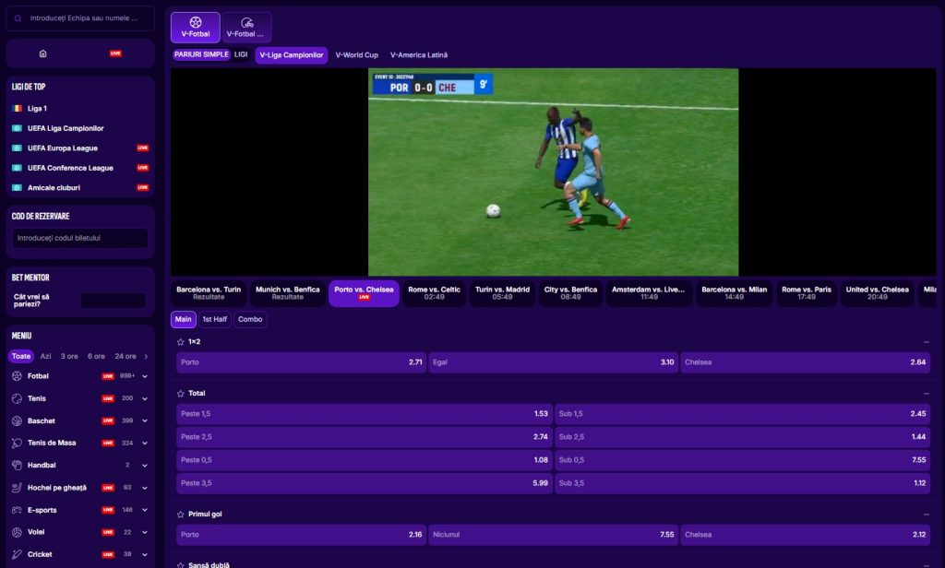Open the LIVE badge next to home
Screen dimensions: 945x568
(115, 53)
